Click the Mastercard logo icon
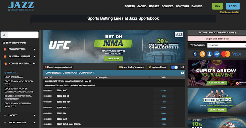246x128 pixels. coord(226,54)
